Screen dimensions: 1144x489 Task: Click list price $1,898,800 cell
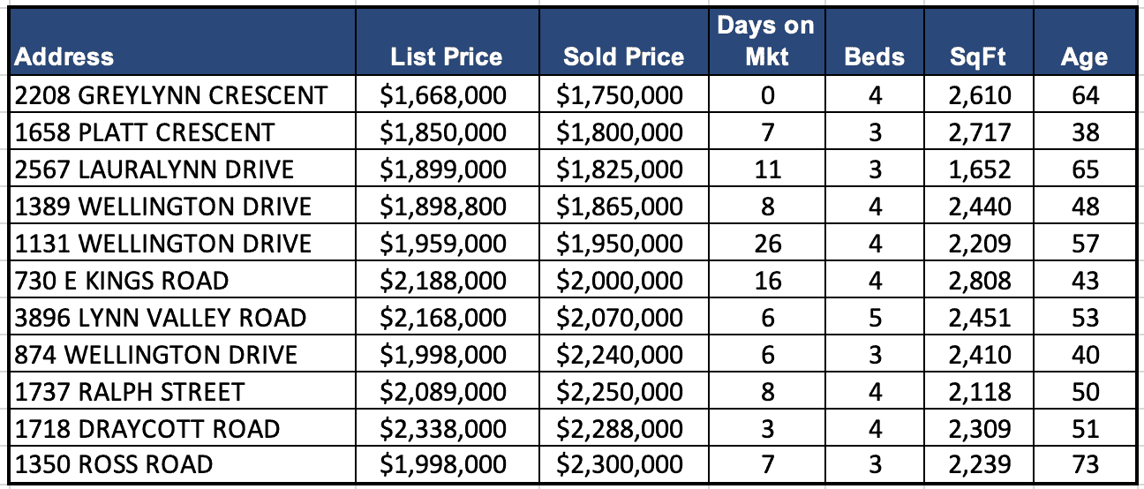tap(443, 207)
